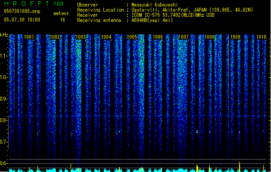This screenshot has height=172, width=271.
Task: Click the 0.7 kHz axis tick label
Action: point(3,142)
